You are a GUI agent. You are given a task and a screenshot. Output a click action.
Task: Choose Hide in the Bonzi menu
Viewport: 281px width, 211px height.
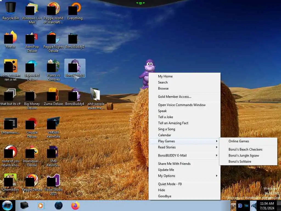pos(185,190)
